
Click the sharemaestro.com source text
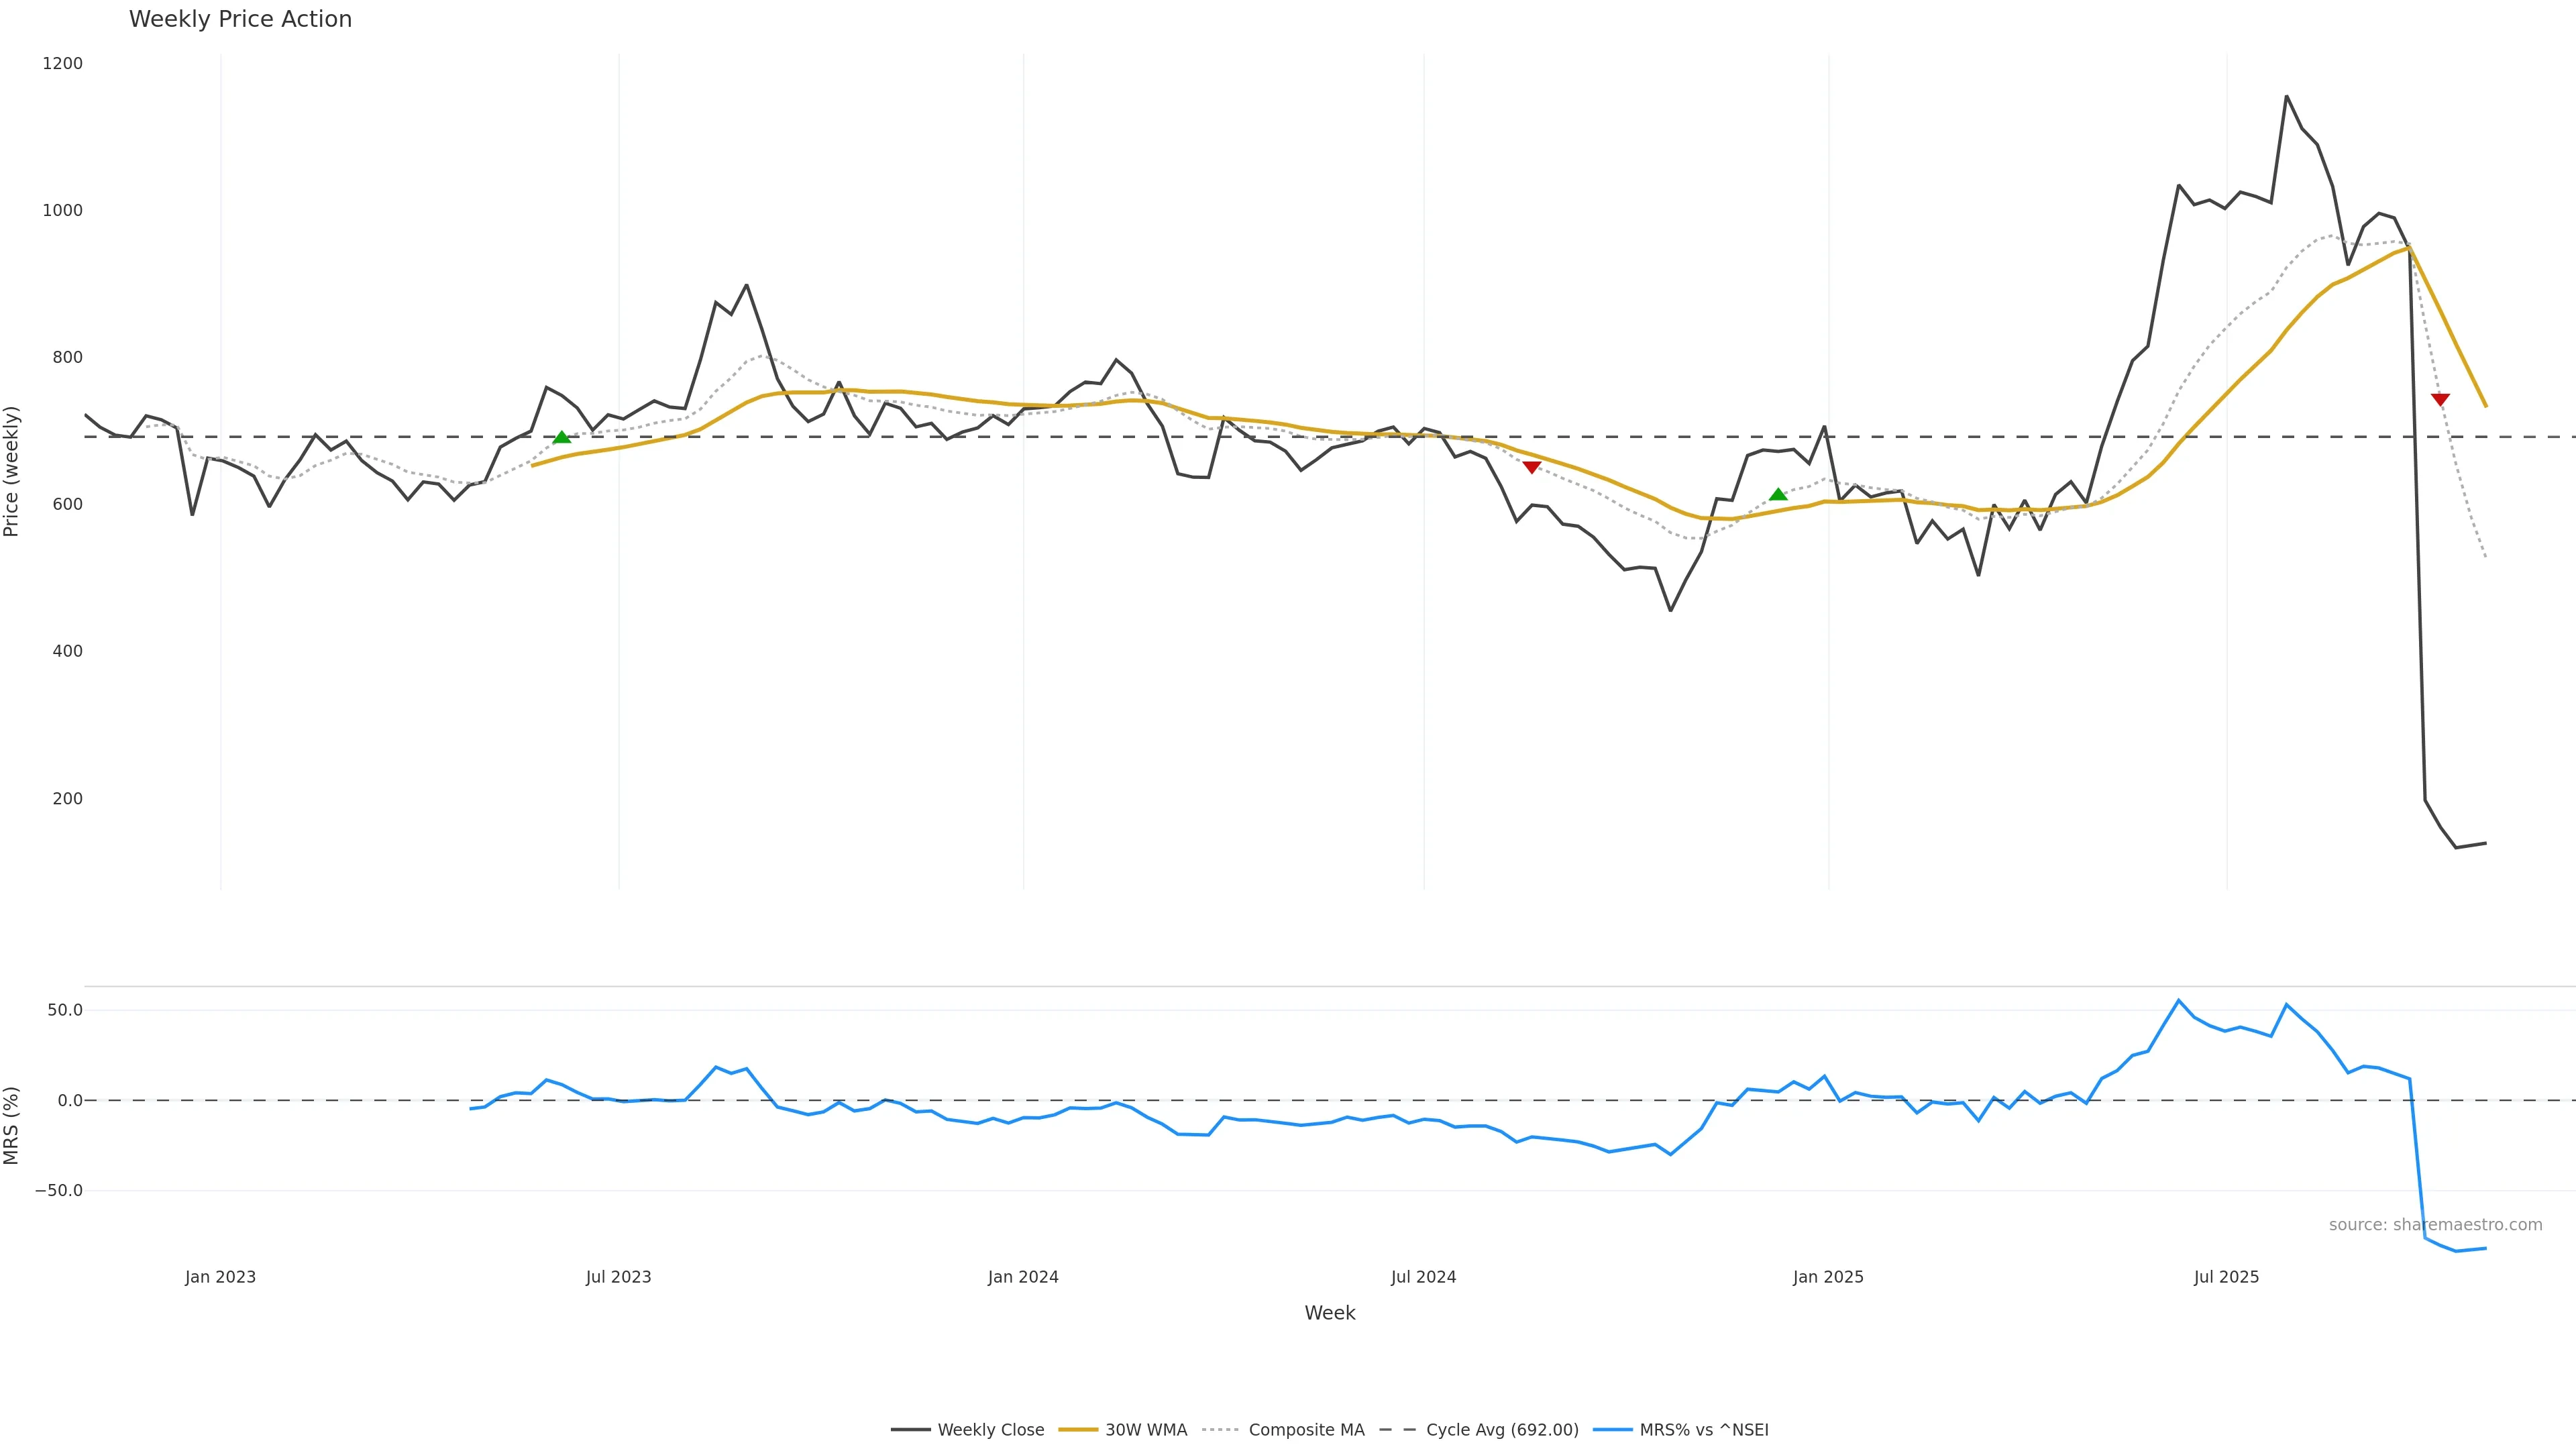point(2435,1225)
